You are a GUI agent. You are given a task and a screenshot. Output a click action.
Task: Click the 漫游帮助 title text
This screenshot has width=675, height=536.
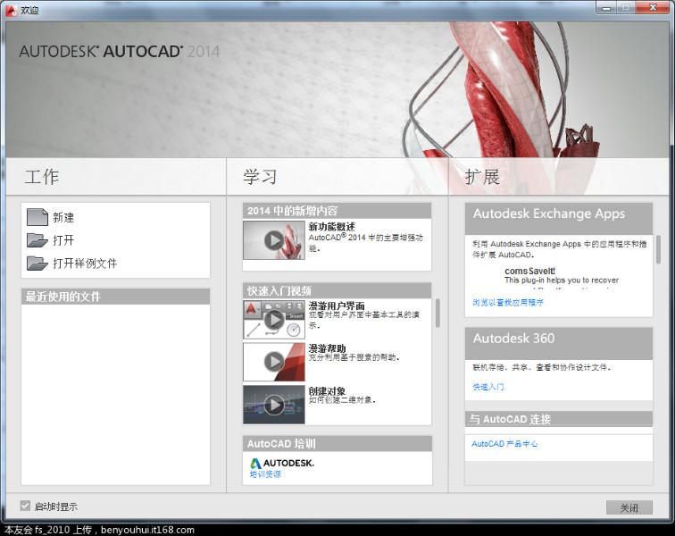tap(327, 348)
